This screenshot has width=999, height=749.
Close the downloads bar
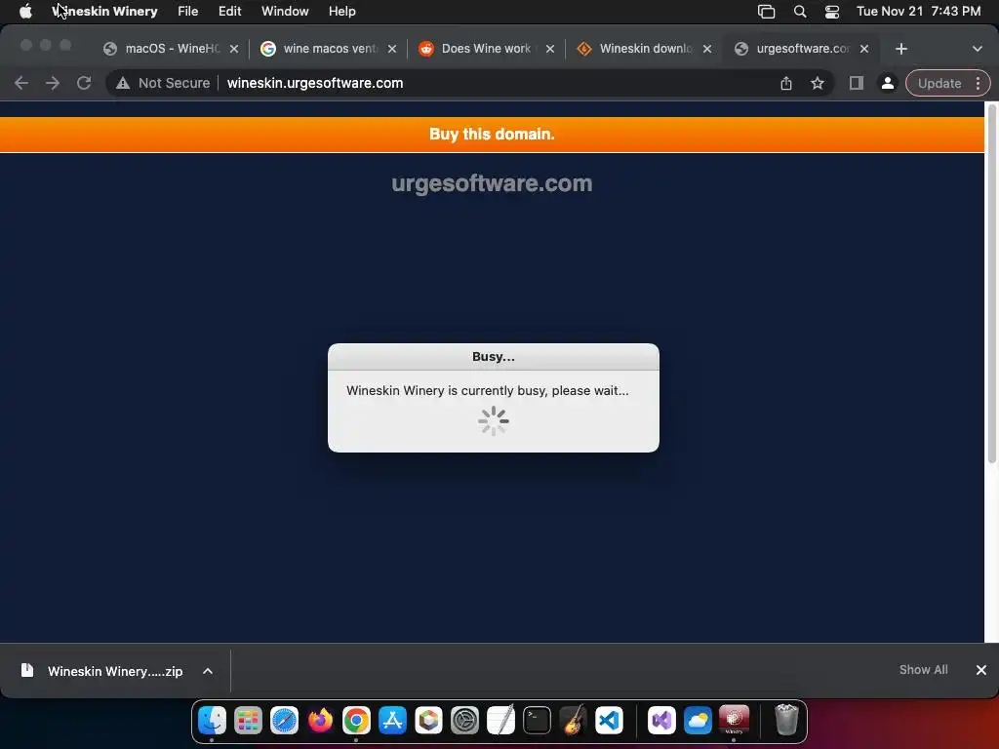[981, 669]
